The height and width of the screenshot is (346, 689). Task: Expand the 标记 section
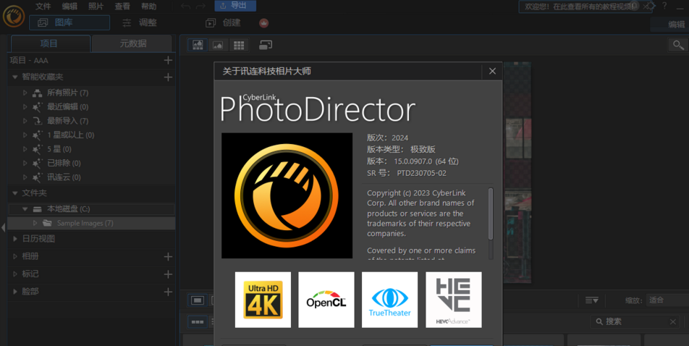(x=15, y=274)
